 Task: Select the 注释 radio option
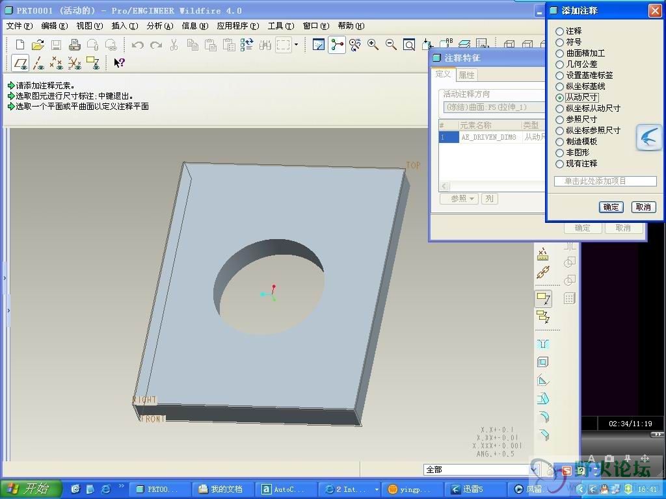pyautogui.click(x=560, y=31)
